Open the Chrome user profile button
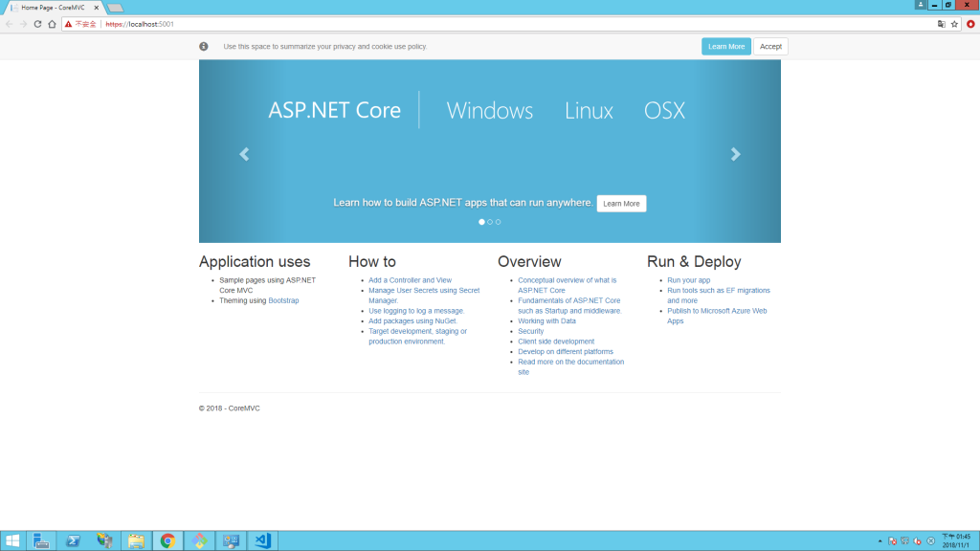 (x=921, y=5)
